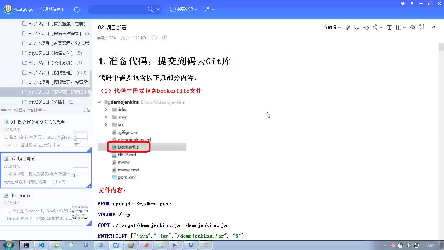
Task: Click the Windows Start button
Action: tap(8, 245)
